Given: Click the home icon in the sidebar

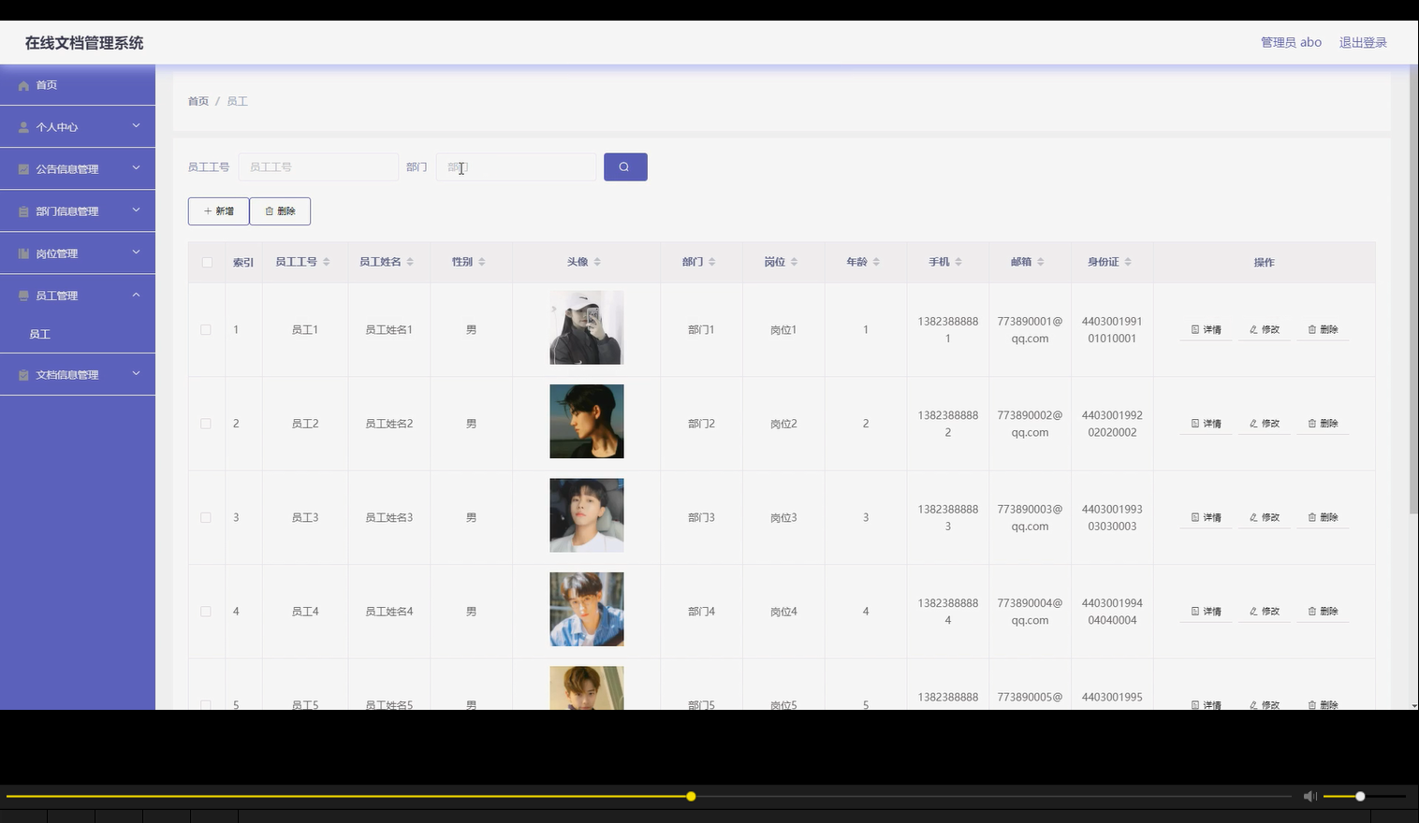Looking at the screenshot, I should [x=23, y=85].
